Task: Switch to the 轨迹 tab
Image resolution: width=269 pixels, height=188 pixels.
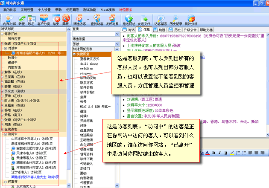Action: pyautogui.click(x=160, y=30)
